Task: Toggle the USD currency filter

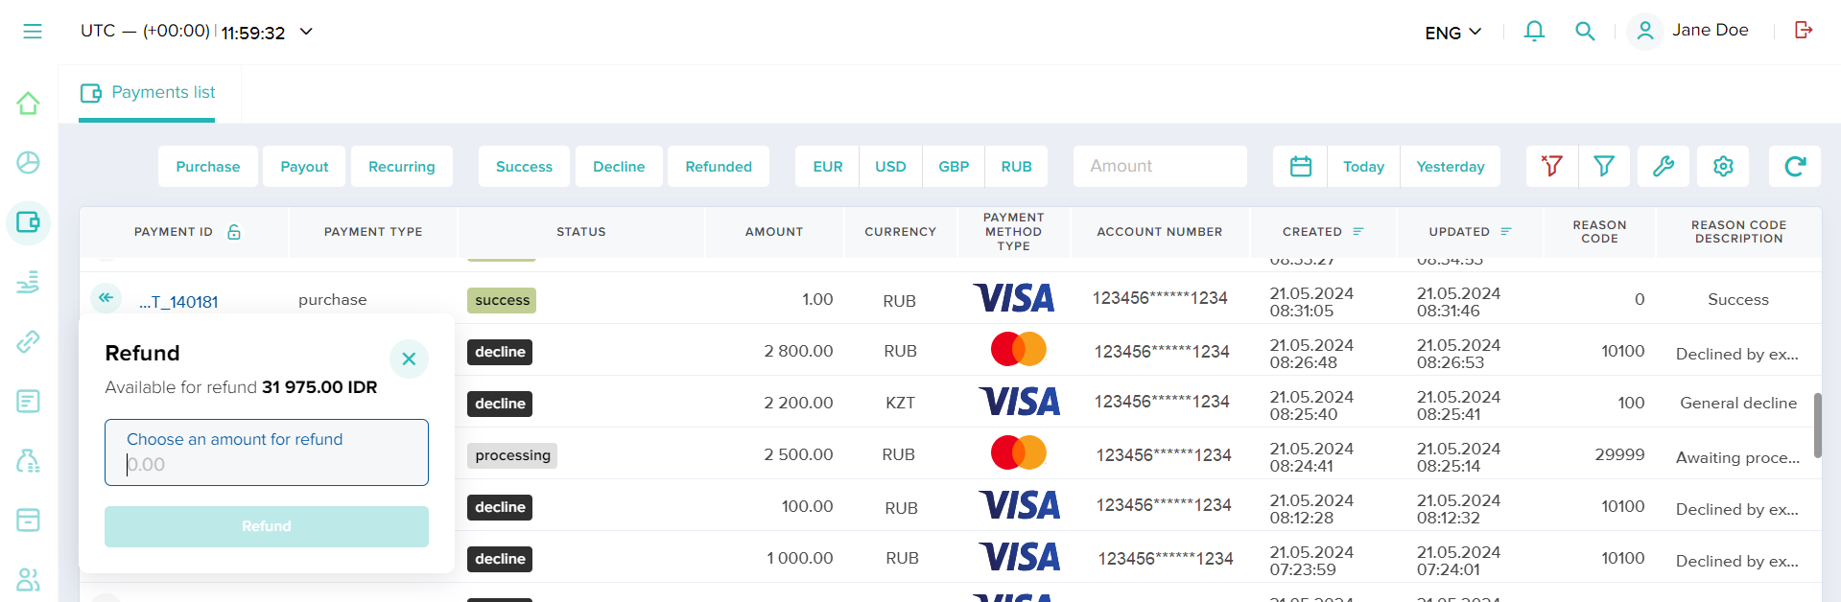Action: [890, 167]
